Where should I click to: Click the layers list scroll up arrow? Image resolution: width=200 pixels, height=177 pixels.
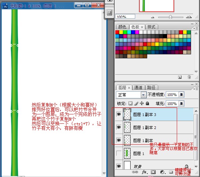tap(196, 111)
